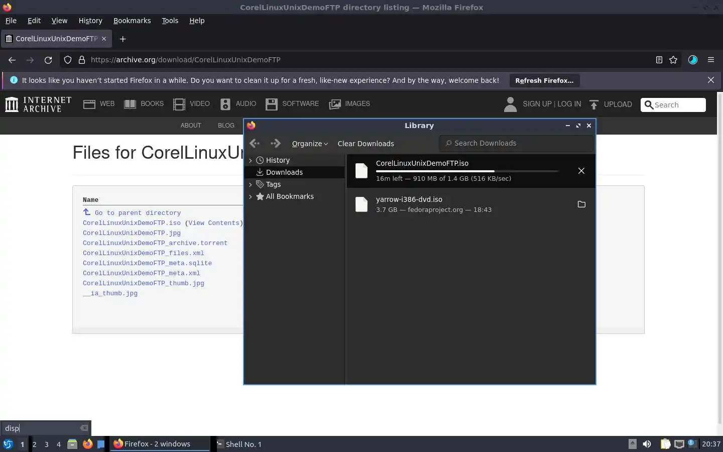Open CorelLinuxUnixDemoFTP_meta.sqlite link

147,263
